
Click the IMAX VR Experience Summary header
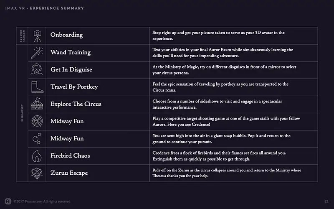click(45, 8)
